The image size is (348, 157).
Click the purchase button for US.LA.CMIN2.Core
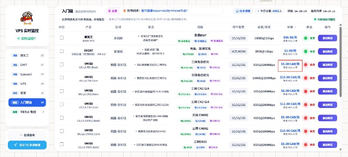point(328,131)
